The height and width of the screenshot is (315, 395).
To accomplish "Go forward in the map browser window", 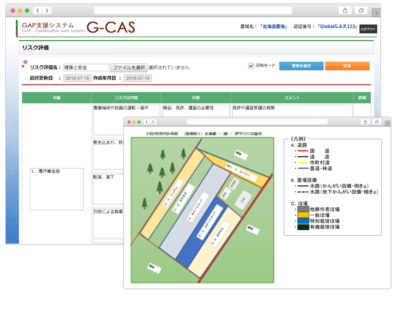I will coord(153,122).
